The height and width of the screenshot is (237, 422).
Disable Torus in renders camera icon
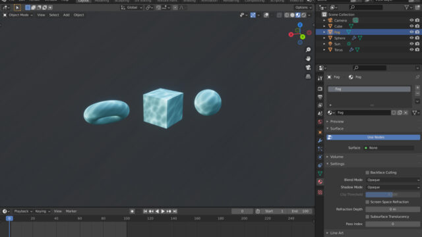pyautogui.click(x=417, y=50)
